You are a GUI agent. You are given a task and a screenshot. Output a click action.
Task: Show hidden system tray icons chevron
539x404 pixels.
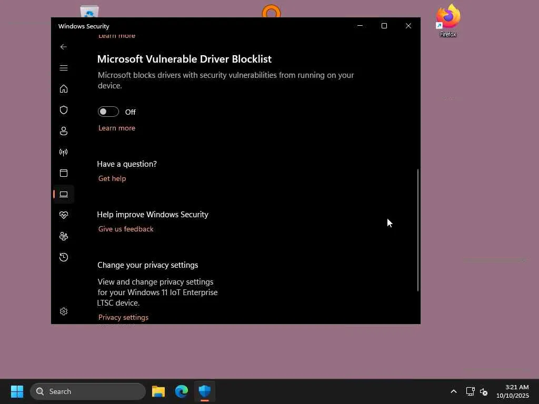[x=454, y=391]
